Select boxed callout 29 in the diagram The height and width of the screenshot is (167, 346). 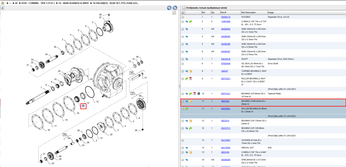[65, 134]
